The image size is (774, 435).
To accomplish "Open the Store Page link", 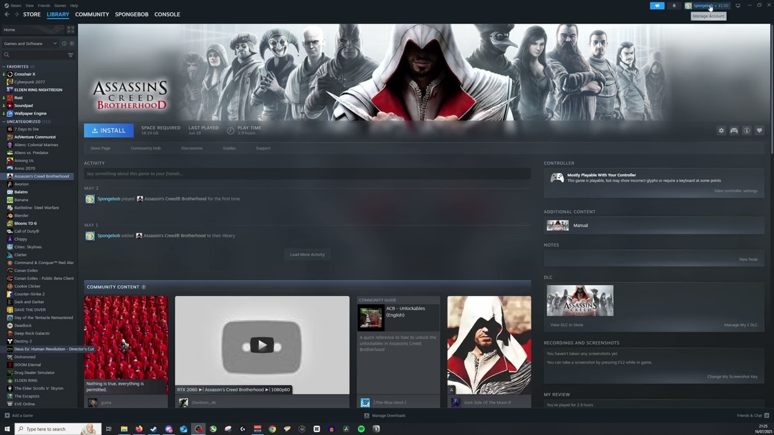I will coord(100,148).
